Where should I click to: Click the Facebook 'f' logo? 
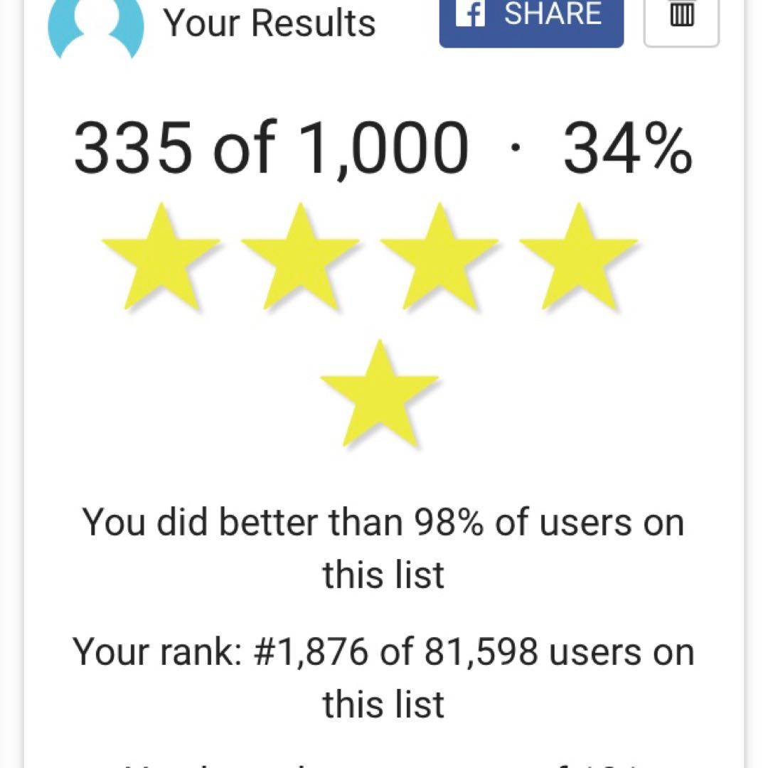point(470,14)
